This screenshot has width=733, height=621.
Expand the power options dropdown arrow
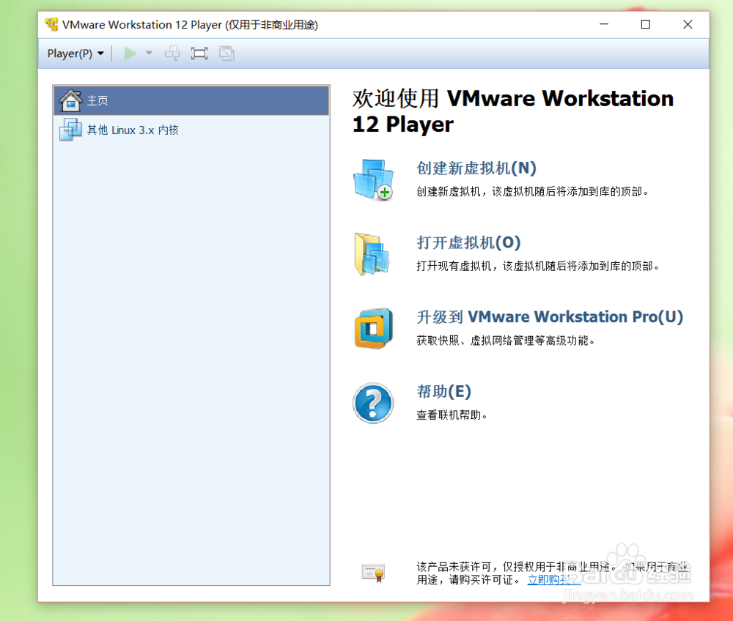pos(149,53)
